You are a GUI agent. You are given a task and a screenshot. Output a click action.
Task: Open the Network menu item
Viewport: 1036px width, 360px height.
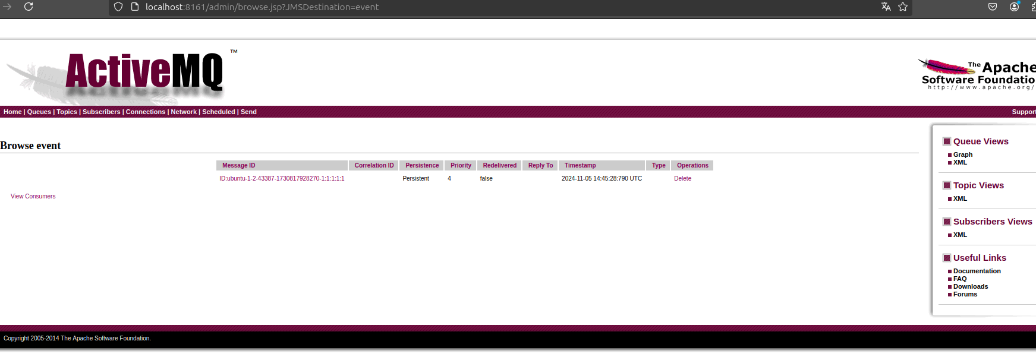(x=184, y=112)
